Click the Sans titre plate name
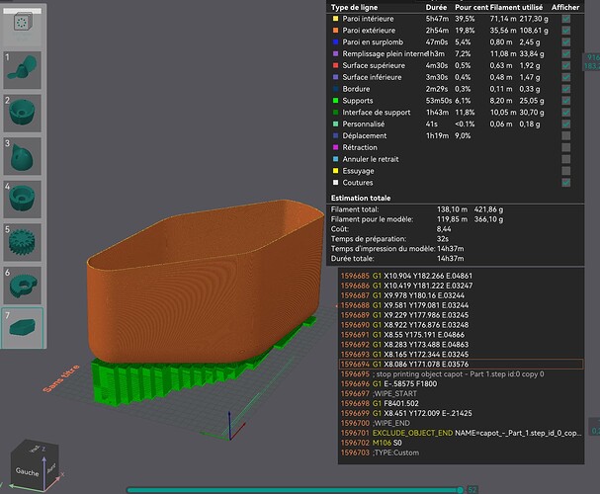Viewport: 600px width, 494px height. 61,378
